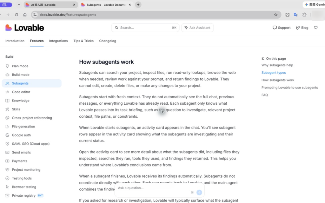Open Cross-project referencing page
325x203 pixels.
[32, 118]
